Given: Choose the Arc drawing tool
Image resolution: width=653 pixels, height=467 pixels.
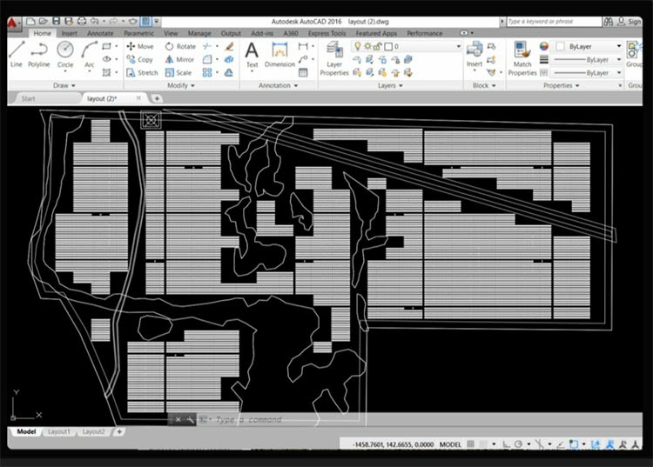Looking at the screenshot, I should click(89, 55).
